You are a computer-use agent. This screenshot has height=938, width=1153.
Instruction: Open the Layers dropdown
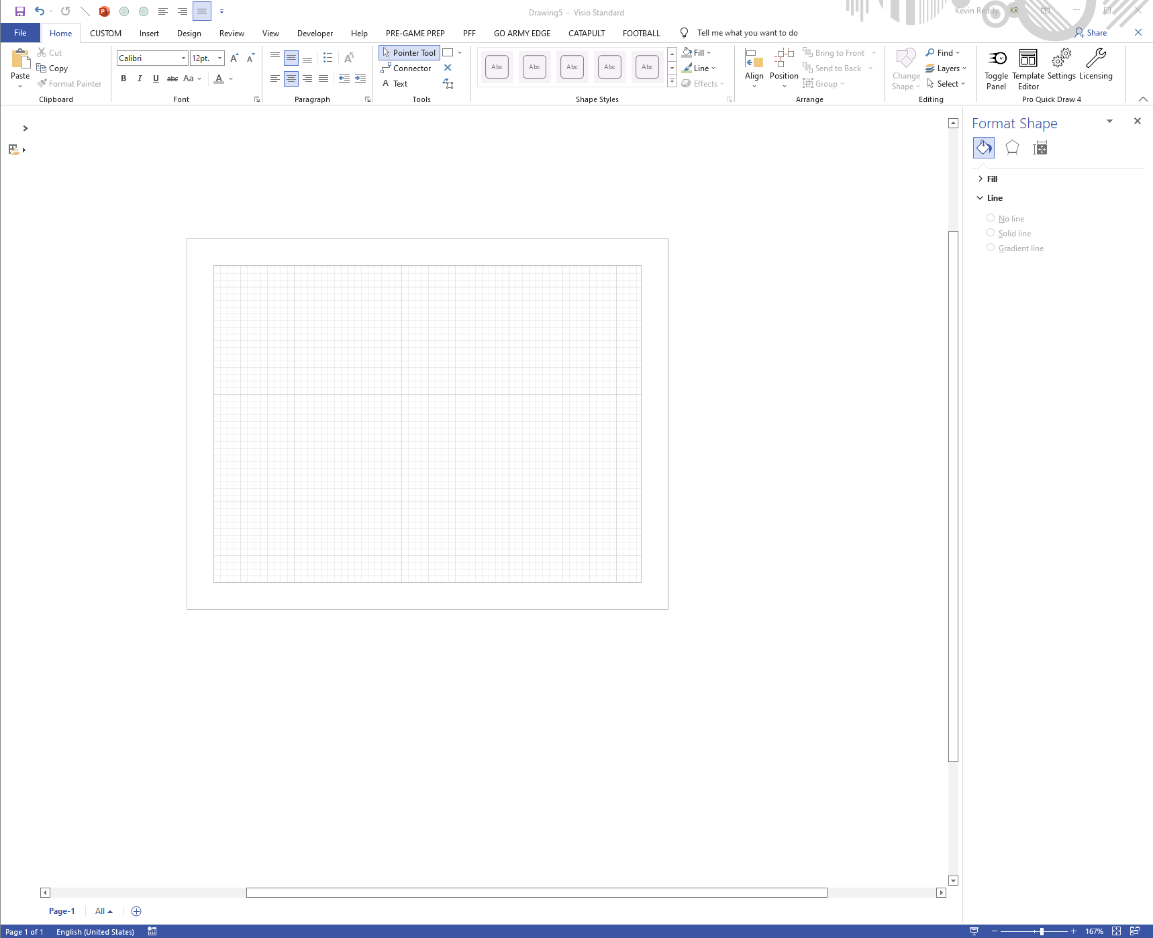[946, 68]
